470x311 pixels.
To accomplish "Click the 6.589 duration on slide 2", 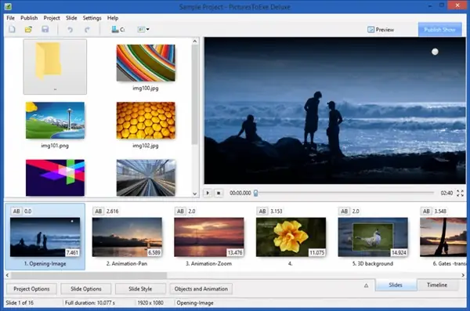I will pyautogui.click(x=154, y=252).
